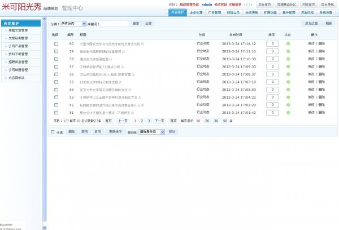Go to 下一页 next page
Image resolution: width=339 pixels, height=230 pixels.
click(159, 121)
